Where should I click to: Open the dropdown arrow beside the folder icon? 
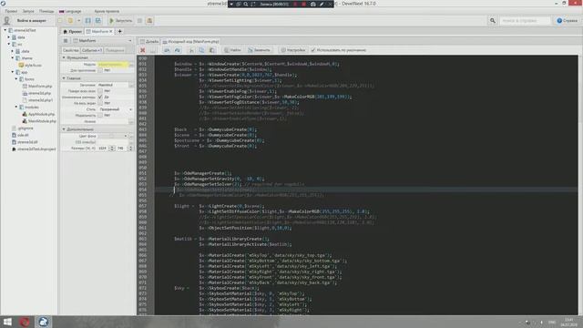click(78, 20)
